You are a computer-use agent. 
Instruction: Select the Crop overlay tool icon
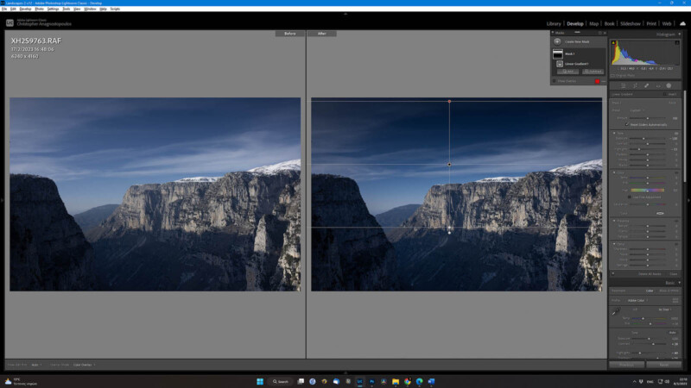coord(634,85)
